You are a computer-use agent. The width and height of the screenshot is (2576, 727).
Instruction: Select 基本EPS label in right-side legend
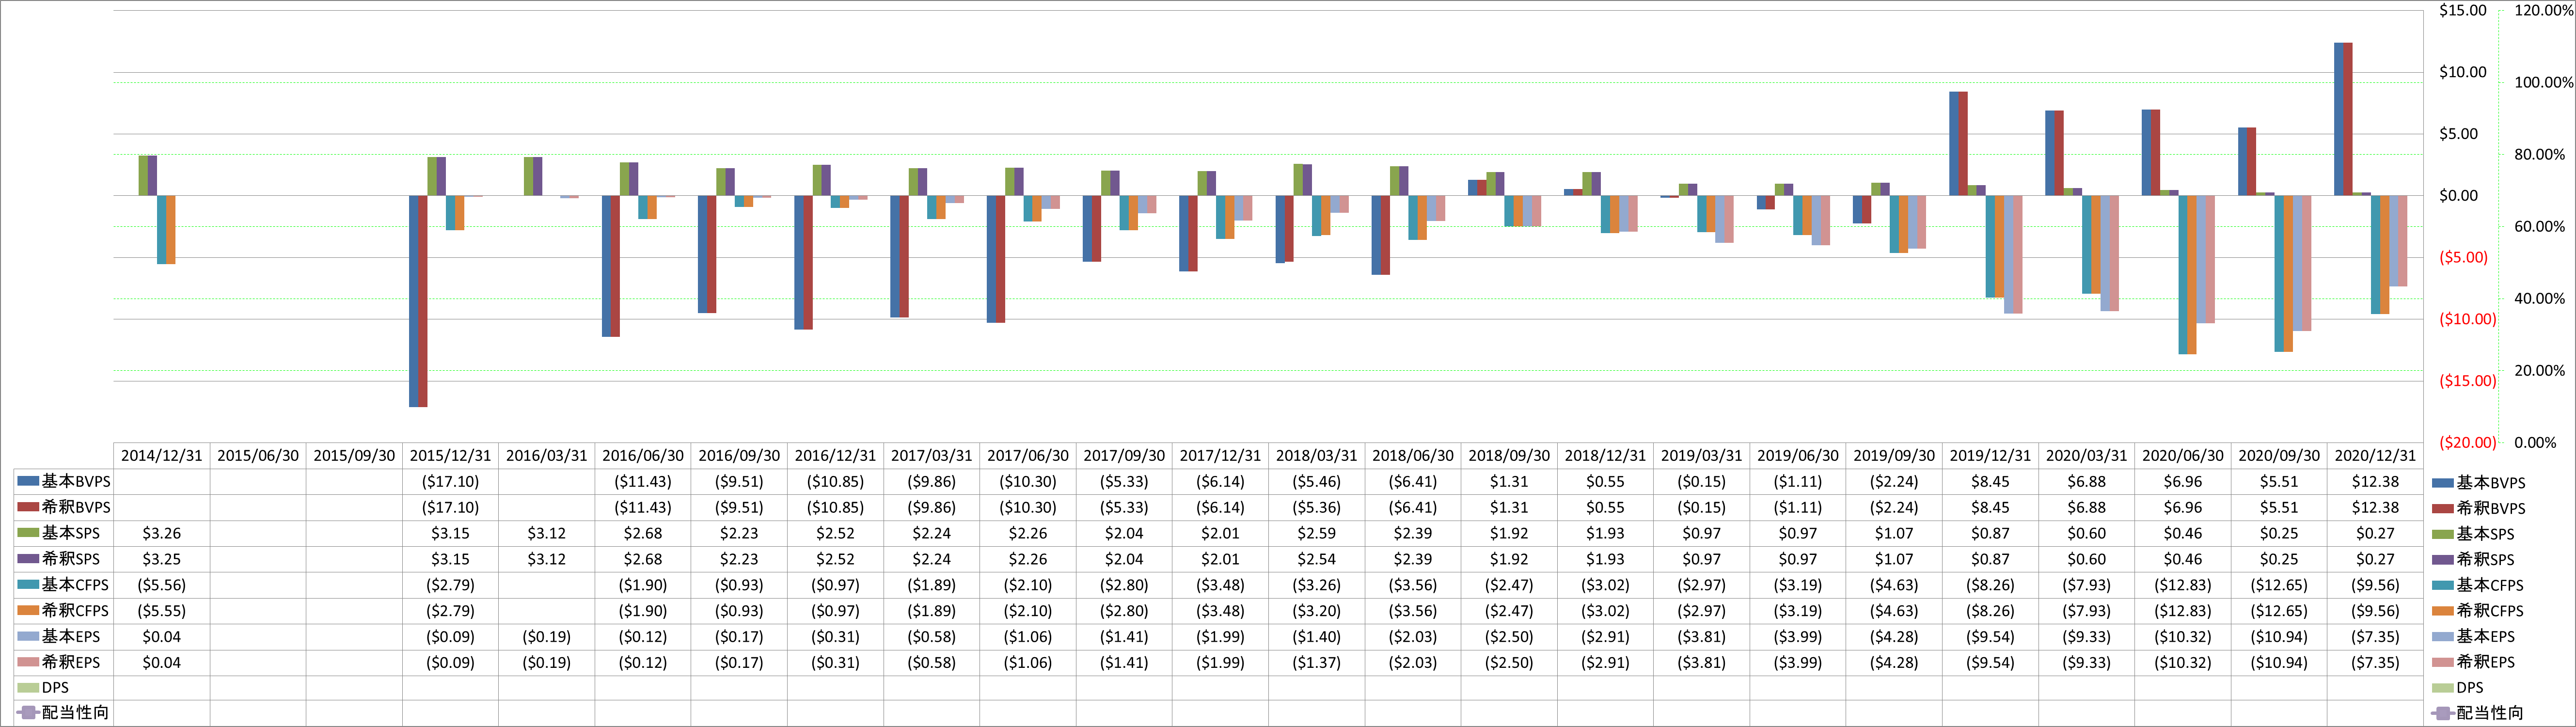[x=2485, y=636]
